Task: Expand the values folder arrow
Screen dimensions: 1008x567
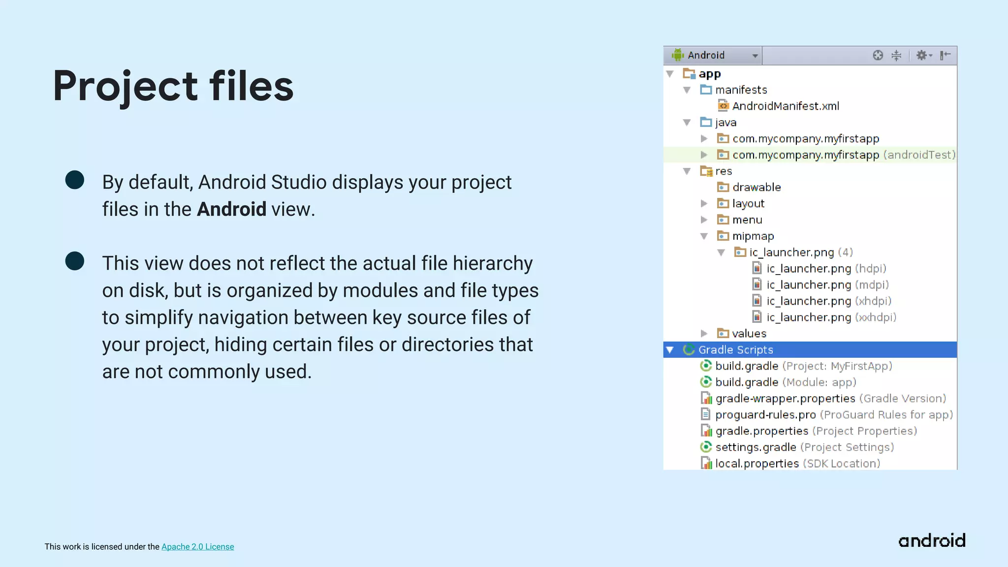Action: (704, 333)
